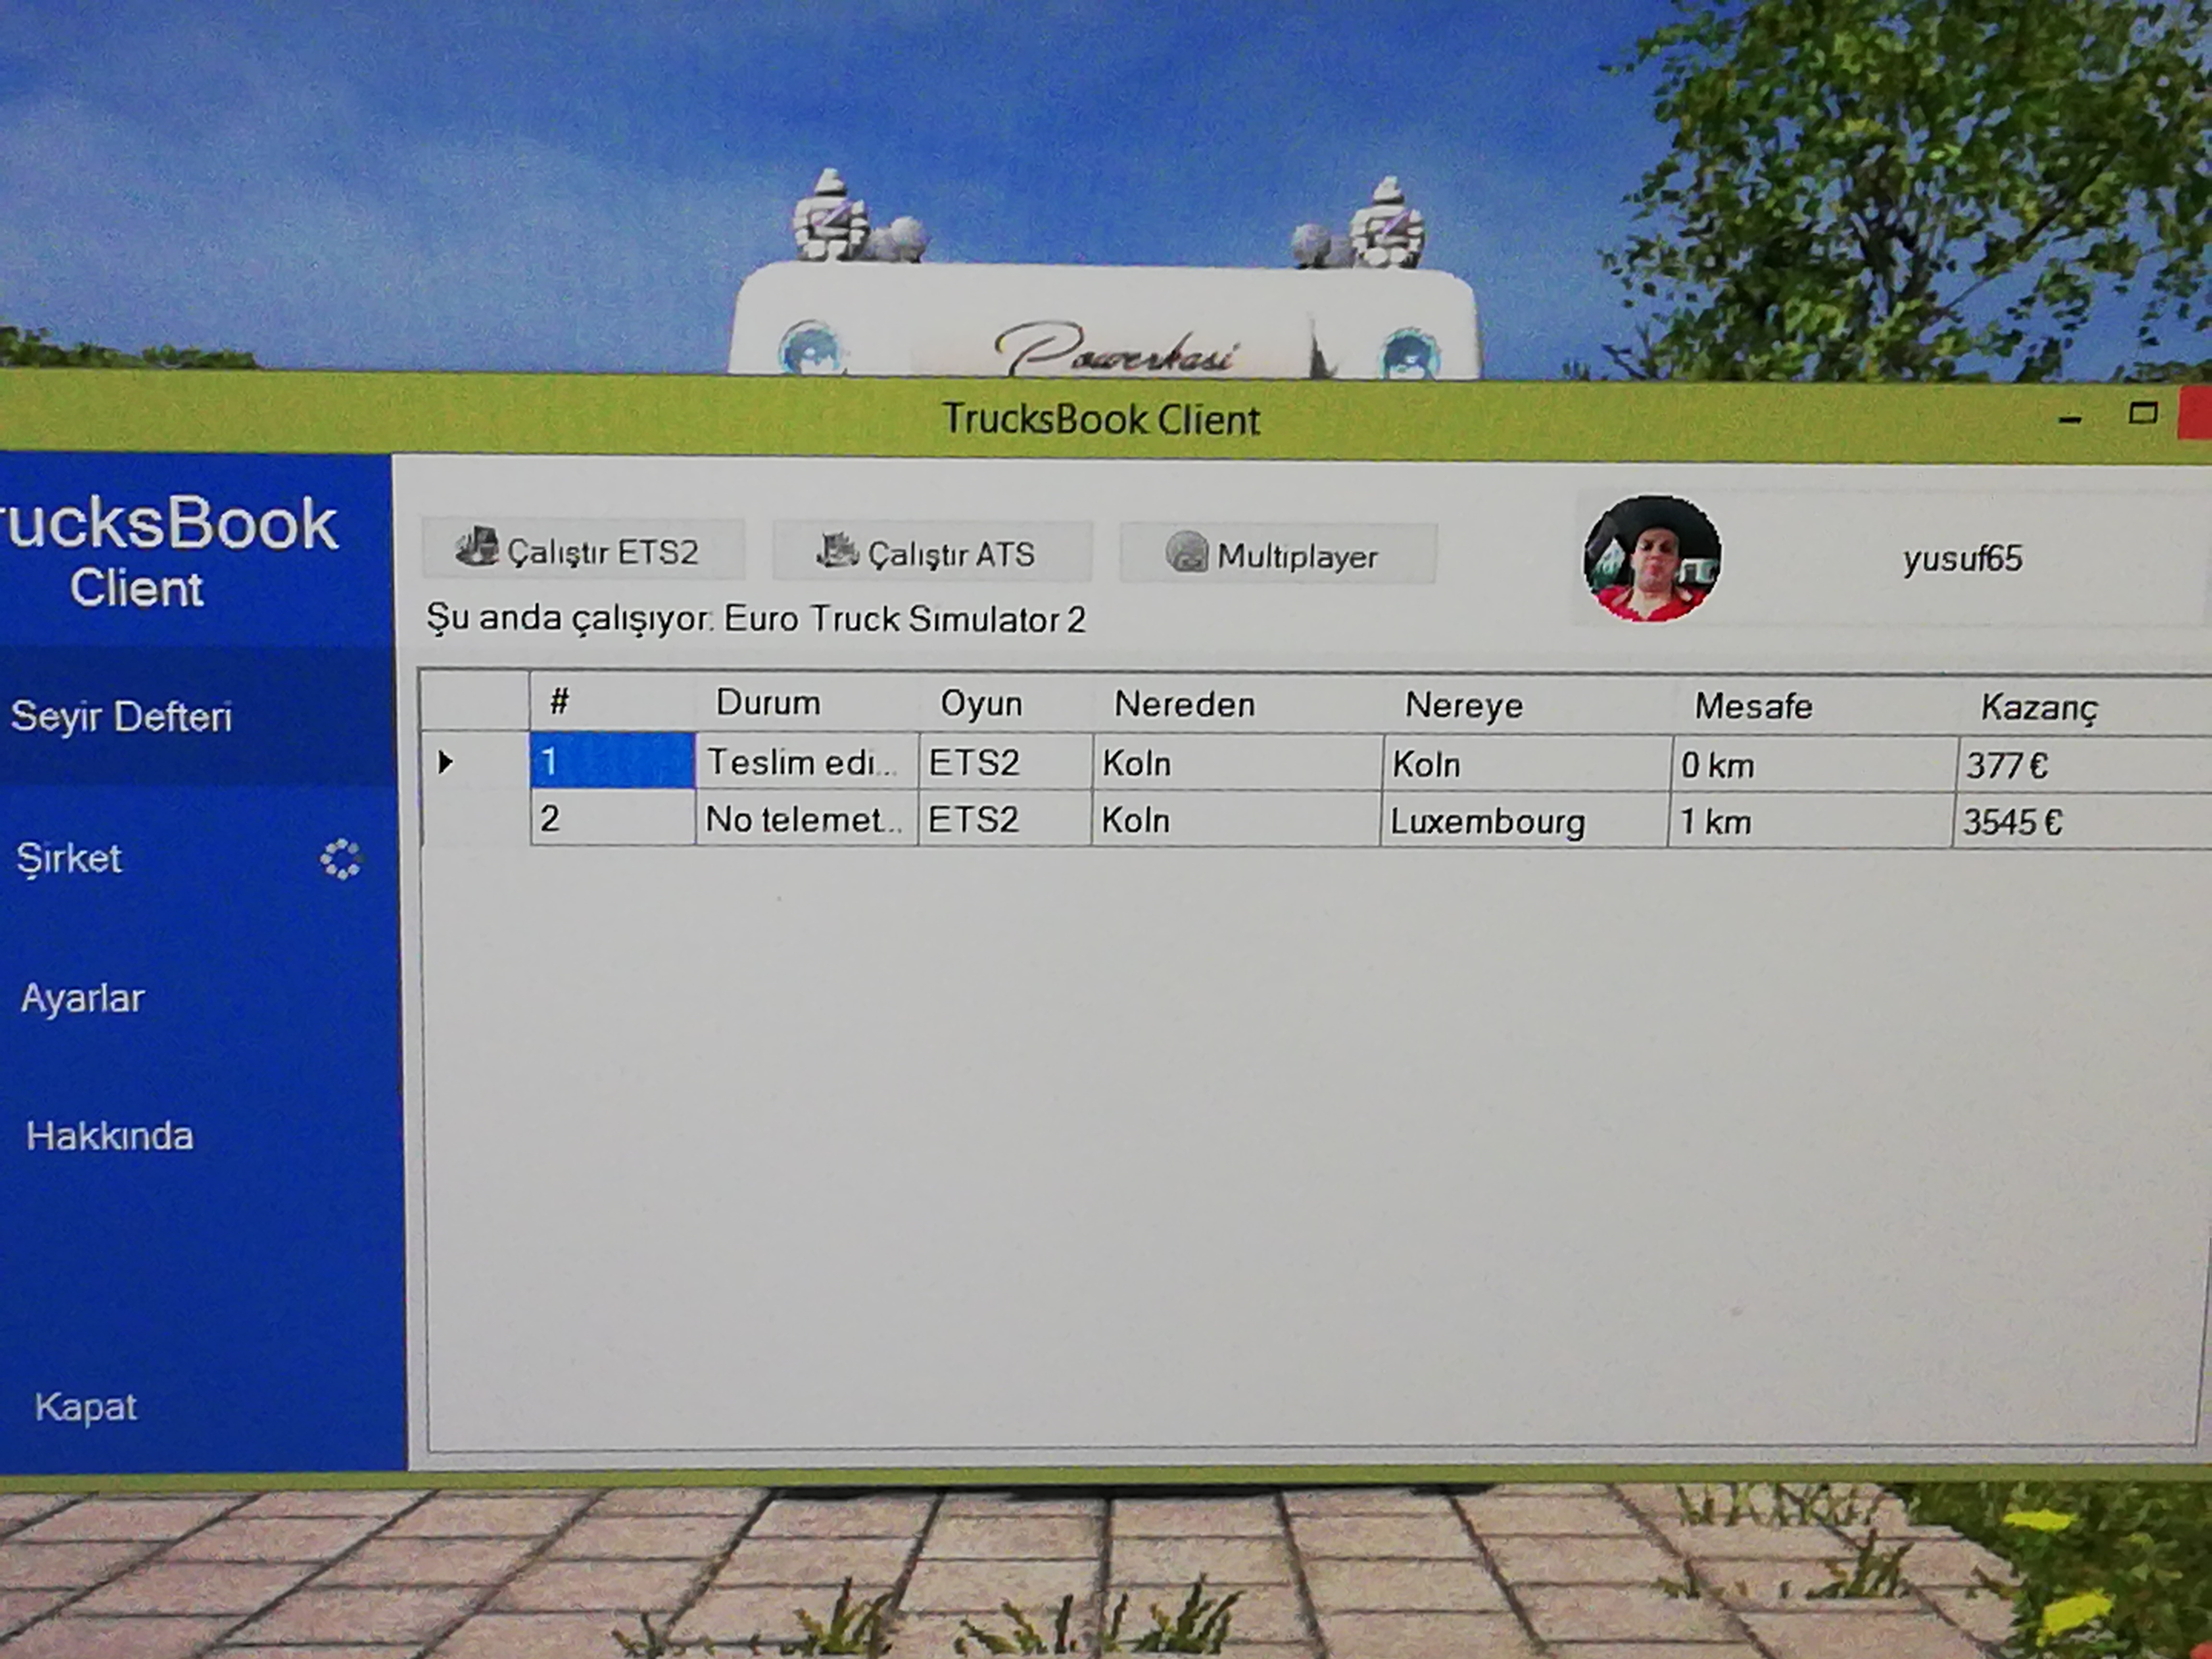Click the TrucksBook Client title bar text
Viewport: 2212px width, 1659px height.
pyautogui.click(x=1101, y=419)
